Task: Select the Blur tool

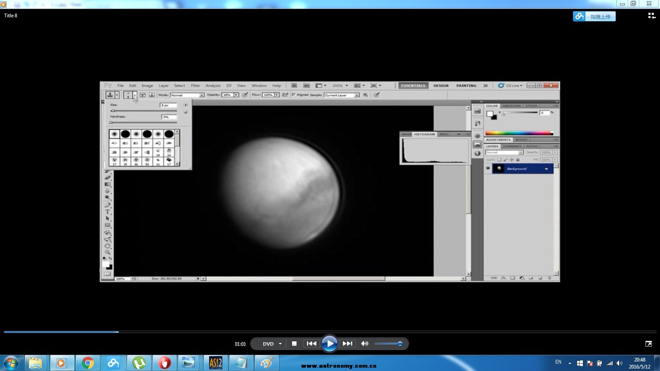Action: tap(108, 191)
